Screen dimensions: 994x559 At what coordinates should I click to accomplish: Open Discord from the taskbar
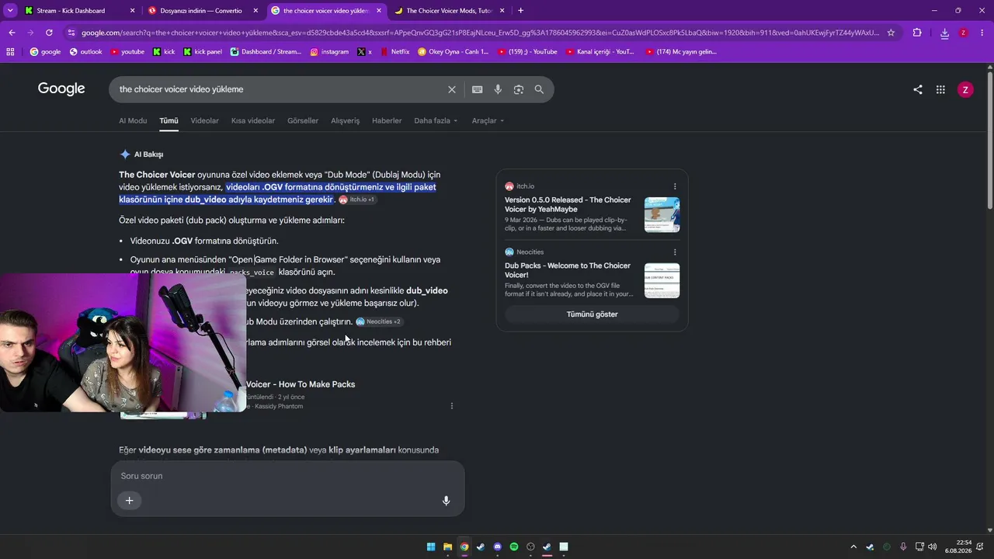498,547
